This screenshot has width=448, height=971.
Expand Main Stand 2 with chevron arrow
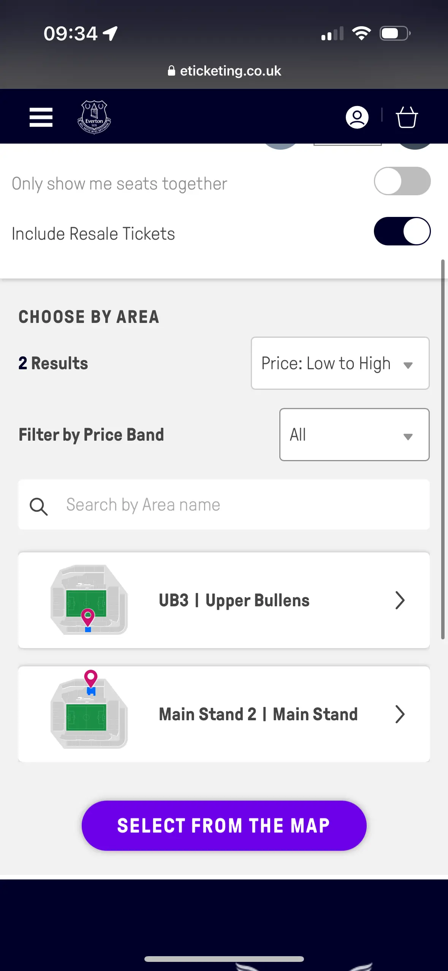pyautogui.click(x=399, y=714)
